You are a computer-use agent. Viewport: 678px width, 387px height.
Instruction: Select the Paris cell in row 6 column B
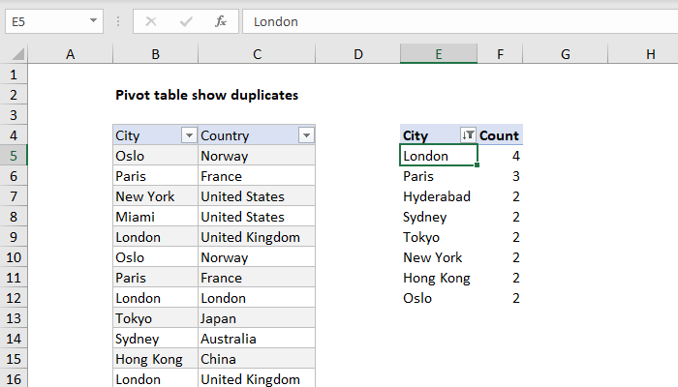(x=155, y=176)
